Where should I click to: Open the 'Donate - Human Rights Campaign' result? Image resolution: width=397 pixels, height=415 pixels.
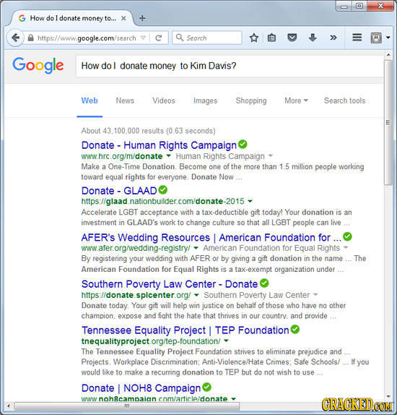[159, 145]
